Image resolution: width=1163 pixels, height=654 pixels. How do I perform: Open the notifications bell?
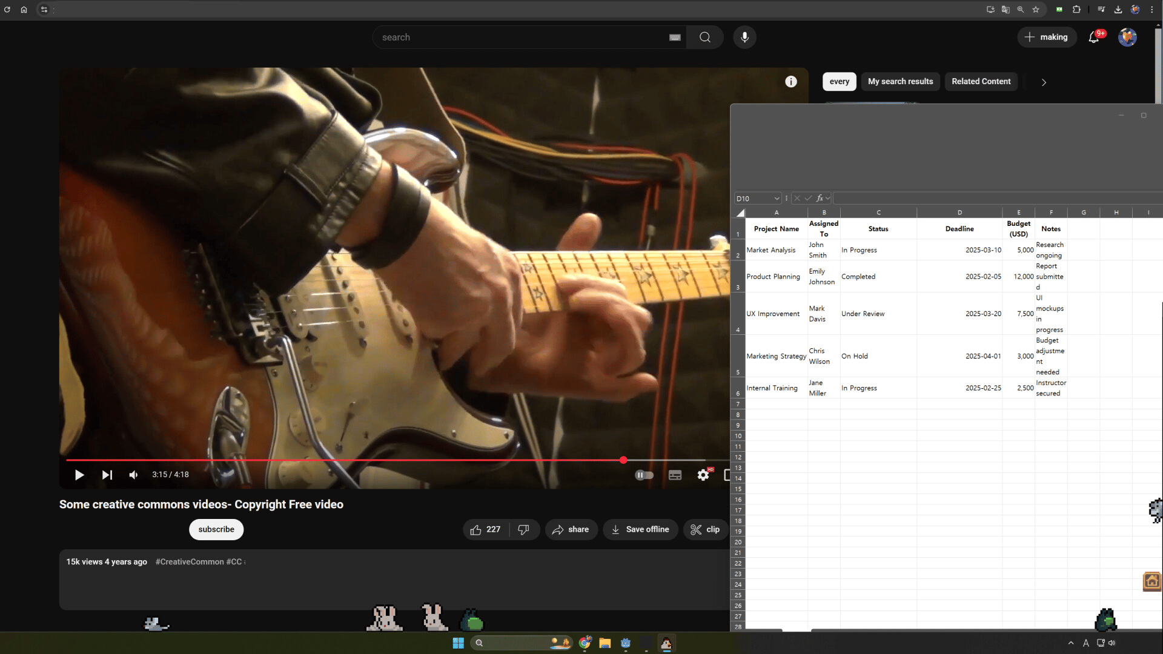pyautogui.click(x=1093, y=38)
